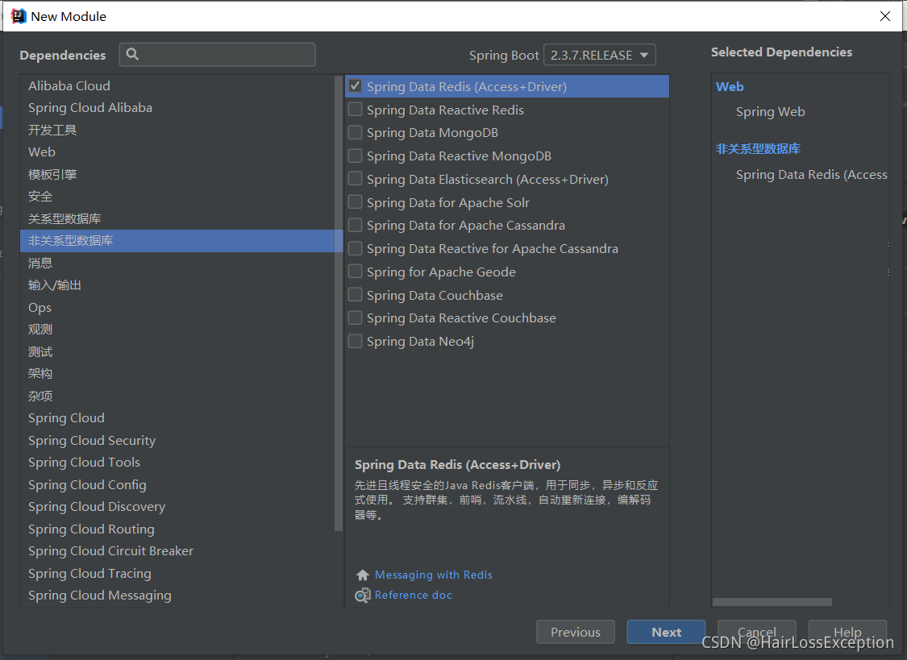The width and height of the screenshot is (907, 660).
Task: Select Spring Web in Selected Dependencies
Action: pos(771,112)
